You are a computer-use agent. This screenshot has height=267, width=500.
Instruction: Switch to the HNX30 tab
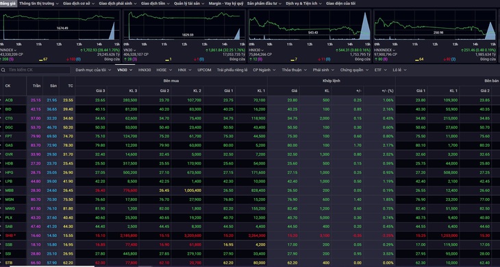(145, 70)
